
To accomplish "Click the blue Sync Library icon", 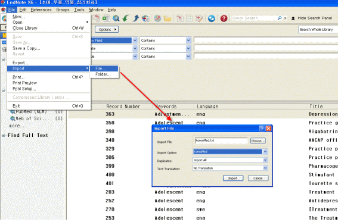I will [212, 18].
